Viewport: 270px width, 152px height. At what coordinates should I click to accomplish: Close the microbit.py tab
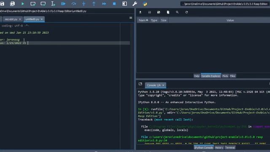(20, 19)
